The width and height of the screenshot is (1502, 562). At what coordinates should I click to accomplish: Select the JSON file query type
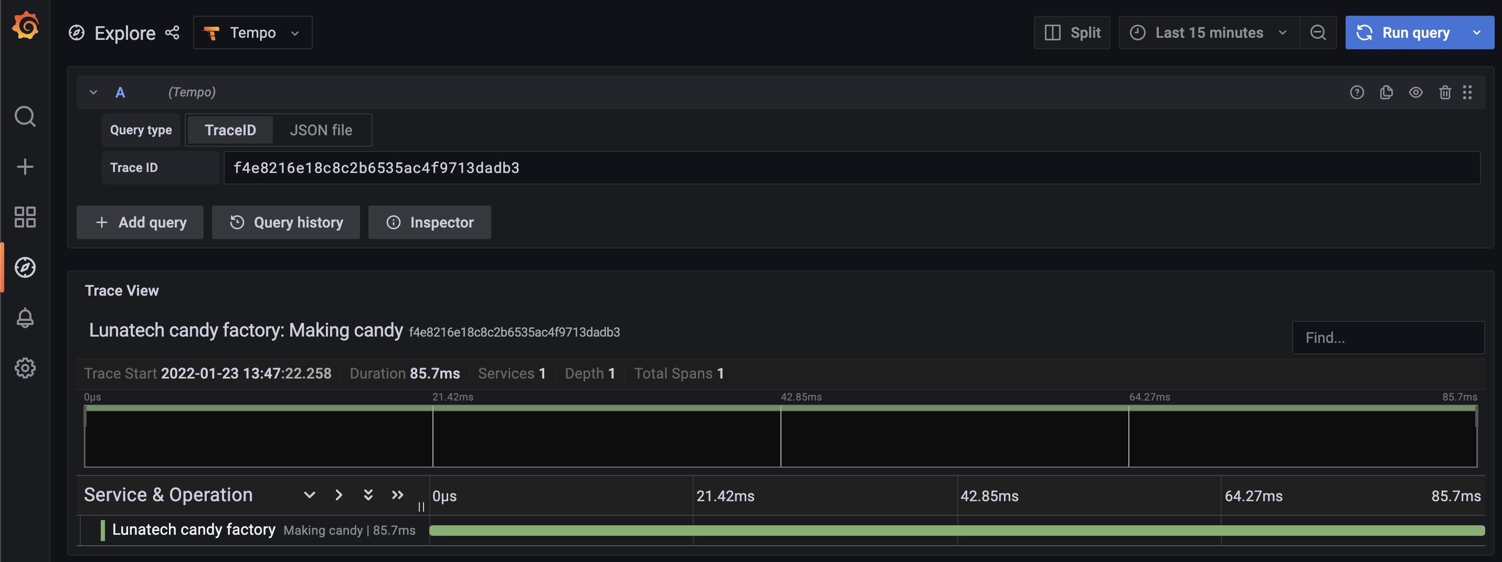point(321,130)
